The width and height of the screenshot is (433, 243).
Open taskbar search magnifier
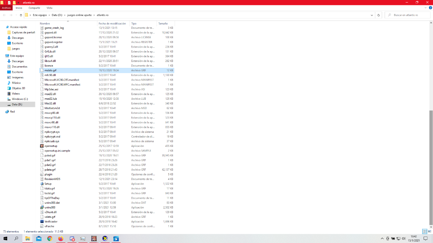click(16, 238)
